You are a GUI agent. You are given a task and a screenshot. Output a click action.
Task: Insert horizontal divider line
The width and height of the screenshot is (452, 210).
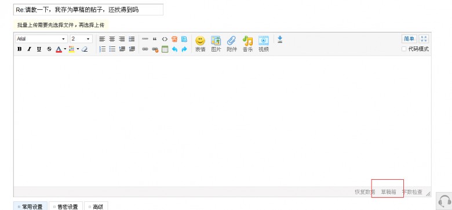click(145, 39)
